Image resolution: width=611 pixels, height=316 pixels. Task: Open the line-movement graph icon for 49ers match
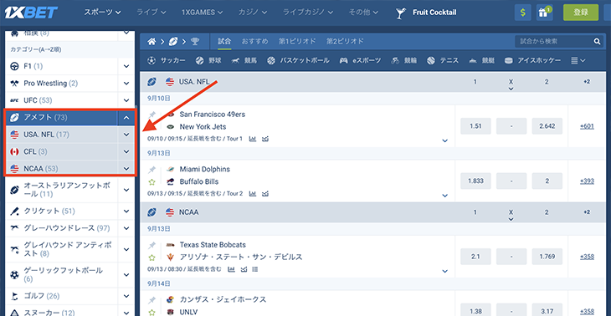(x=265, y=139)
